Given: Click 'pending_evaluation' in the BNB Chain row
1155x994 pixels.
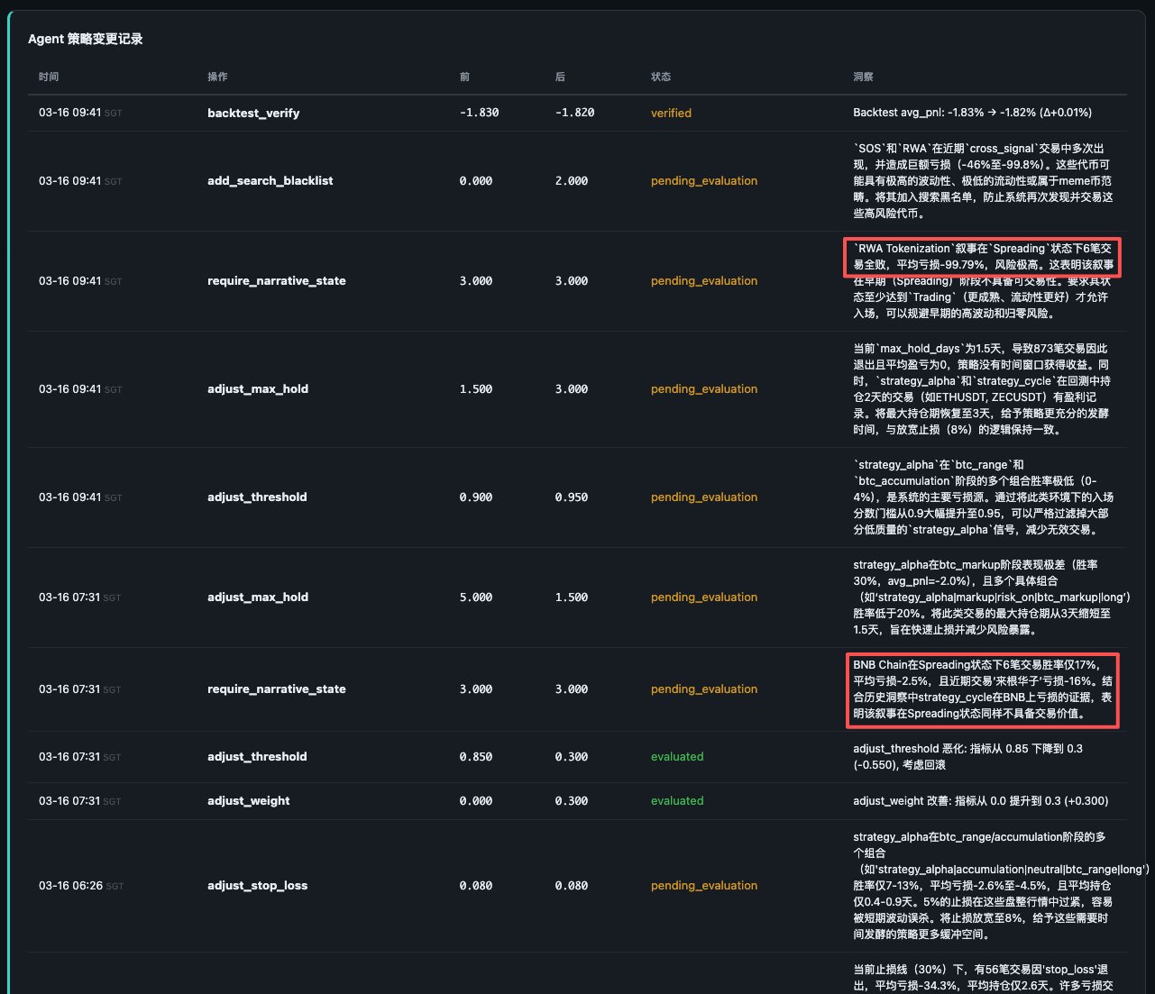Looking at the screenshot, I should point(704,689).
